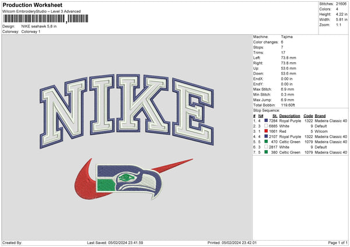350x247 pixels.
Task: Click the 'N#' column header
Action: pos(261,116)
